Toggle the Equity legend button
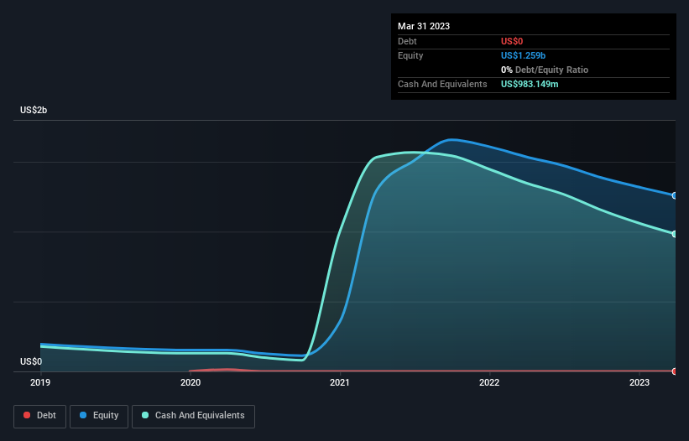This screenshot has height=441, width=689. pyautogui.click(x=99, y=416)
